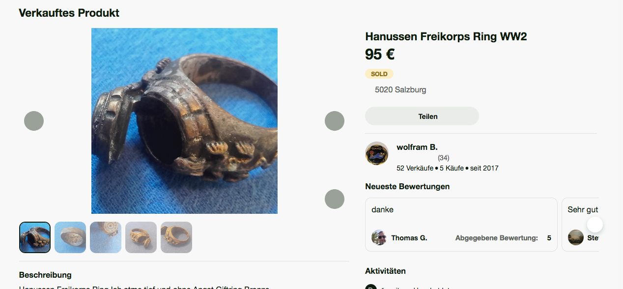
Task: Slide reviews forward with the white circle
Action: tap(595, 225)
